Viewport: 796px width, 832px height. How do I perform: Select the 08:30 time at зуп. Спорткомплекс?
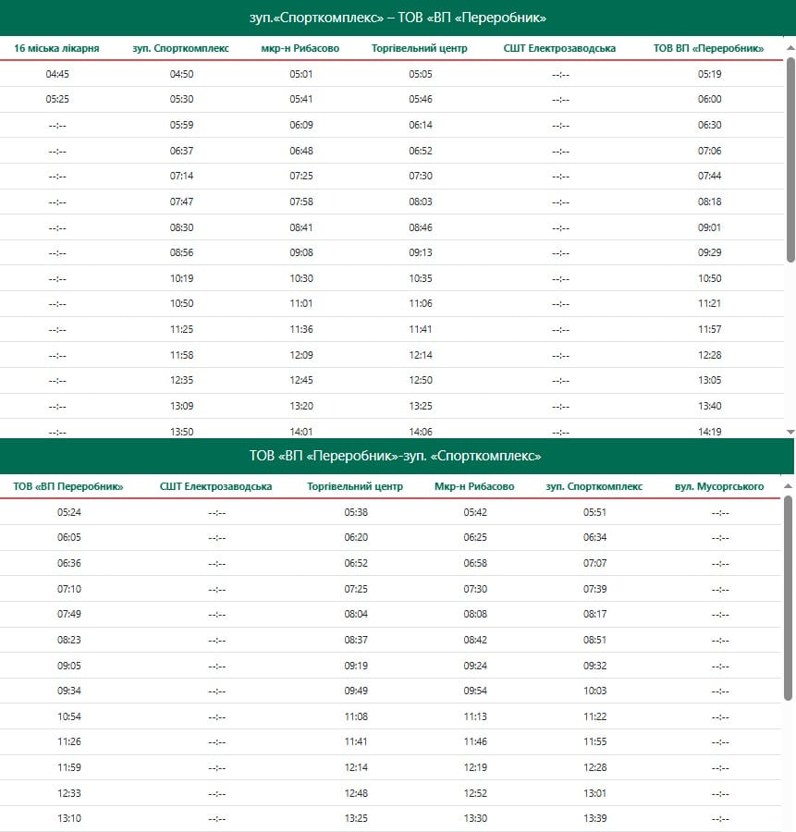[x=181, y=227]
